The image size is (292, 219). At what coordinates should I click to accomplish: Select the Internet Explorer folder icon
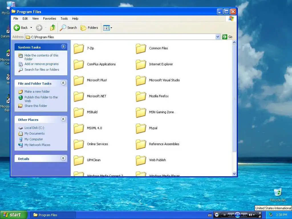click(x=141, y=64)
